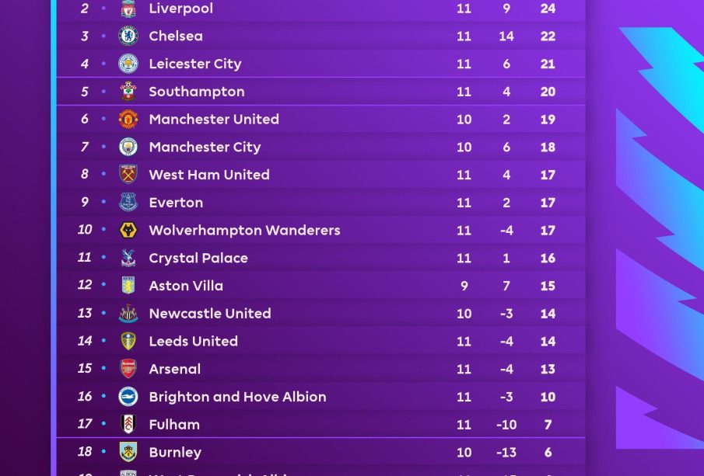The height and width of the screenshot is (476, 704).
Task: Click the Manchester City sky-blue crest
Action: pyautogui.click(x=128, y=147)
